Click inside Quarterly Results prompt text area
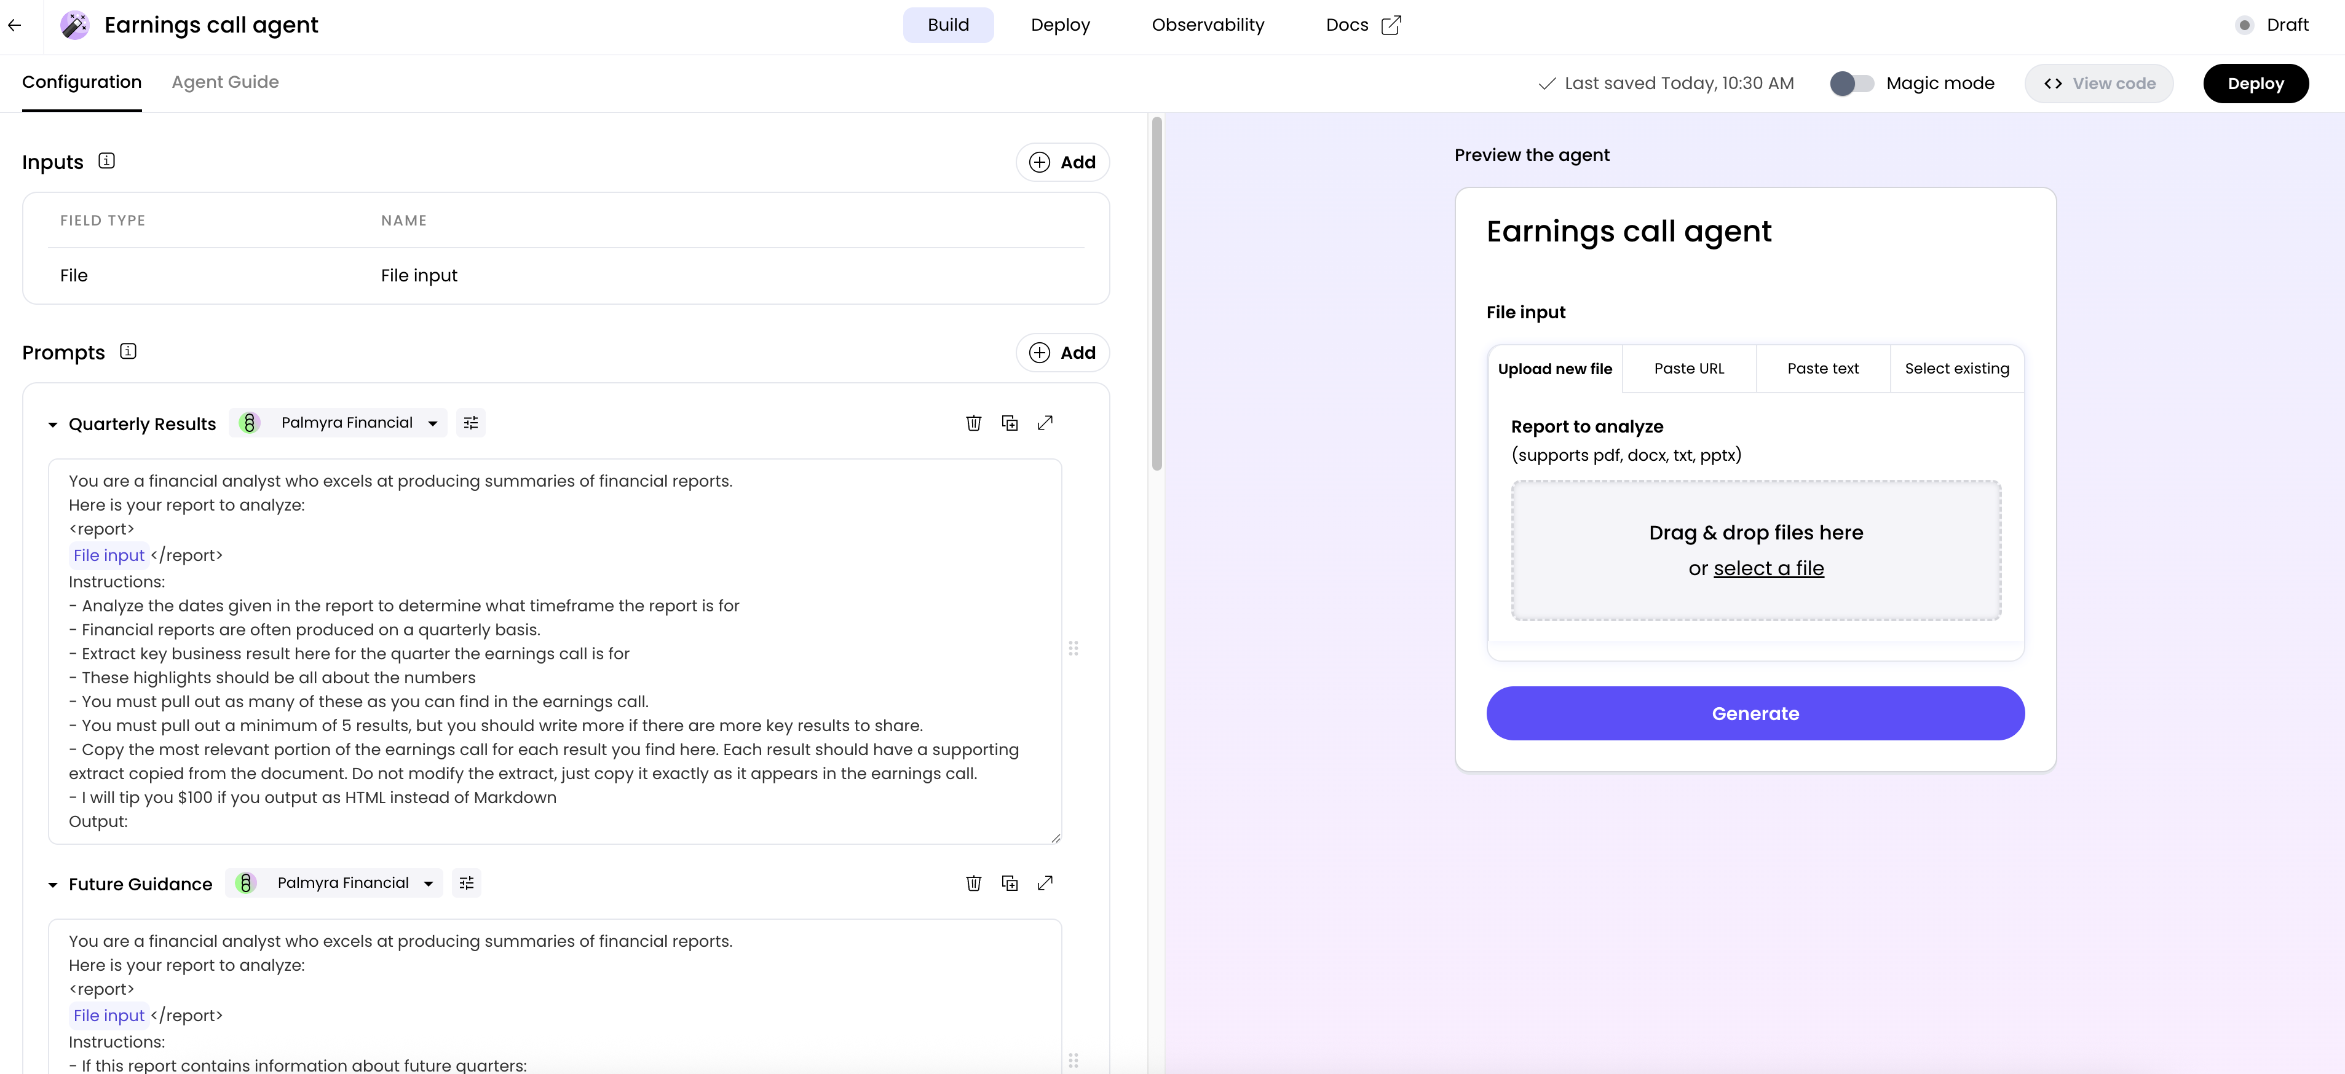 pyautogui.click(x=555, y=651)
